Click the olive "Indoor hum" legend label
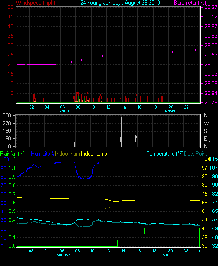 click(x=68, y=154)
